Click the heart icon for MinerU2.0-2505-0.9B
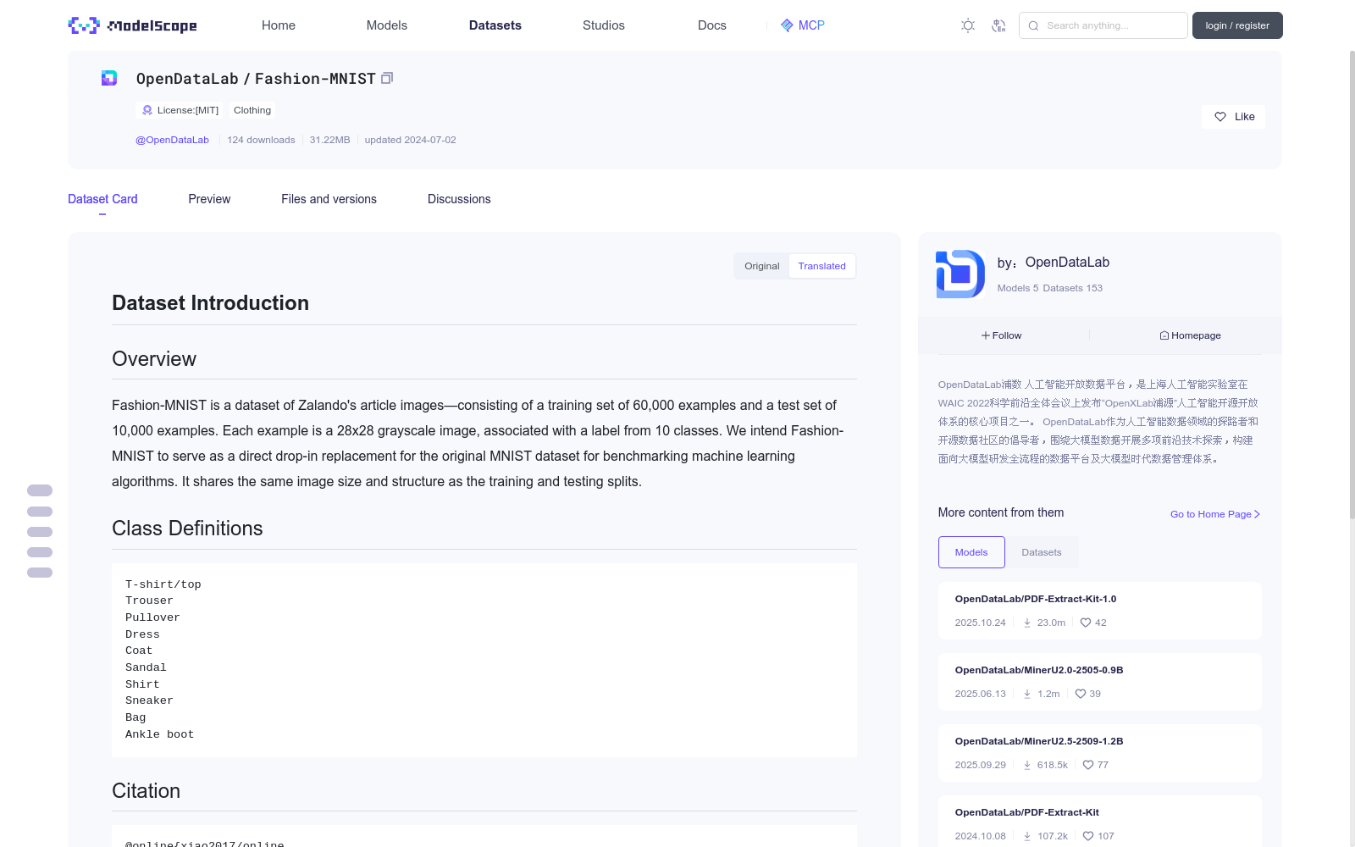The height and width of the screenshot is (847, 1355). click(x=1081, y=694)
